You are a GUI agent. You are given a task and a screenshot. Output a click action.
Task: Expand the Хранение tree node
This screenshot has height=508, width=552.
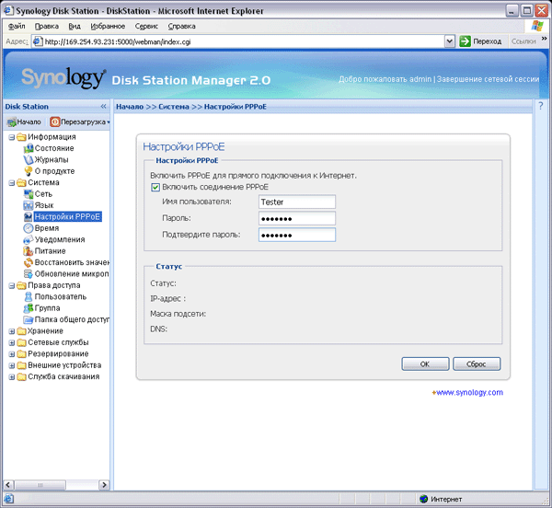coord(12,331)
